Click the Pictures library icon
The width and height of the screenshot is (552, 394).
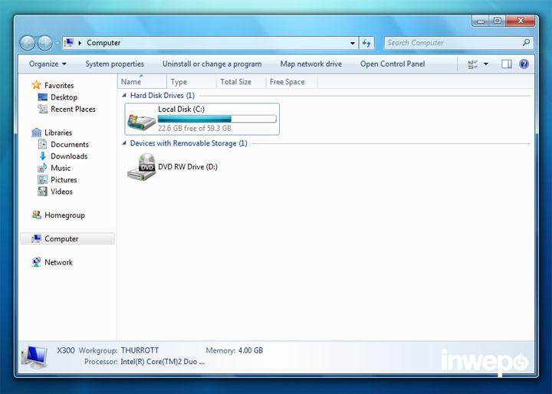coord(42,179)
